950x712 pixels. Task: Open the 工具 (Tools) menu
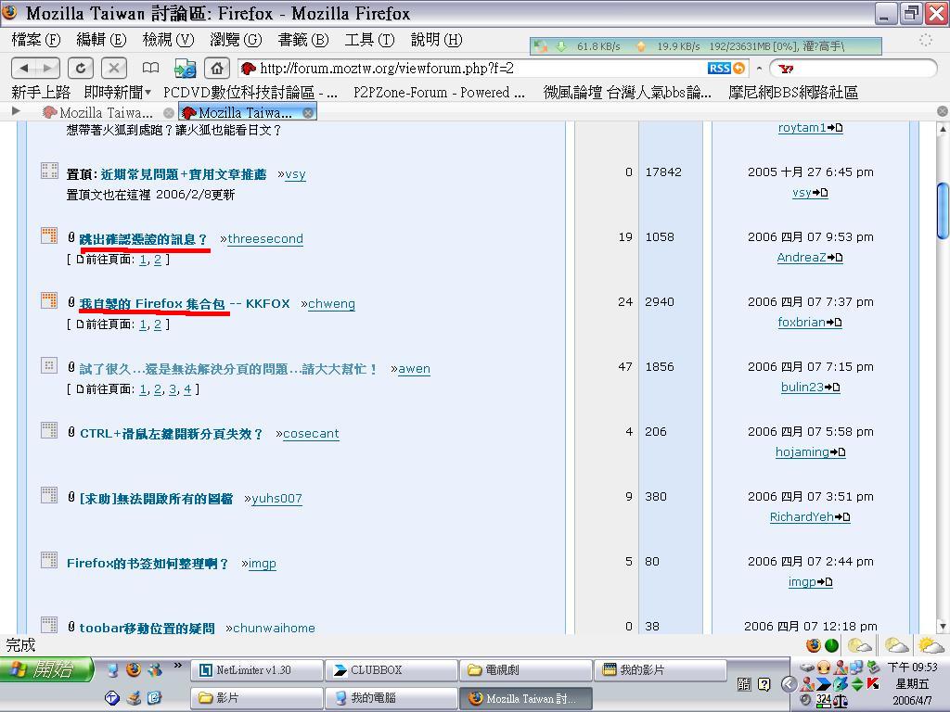point(369,40)
